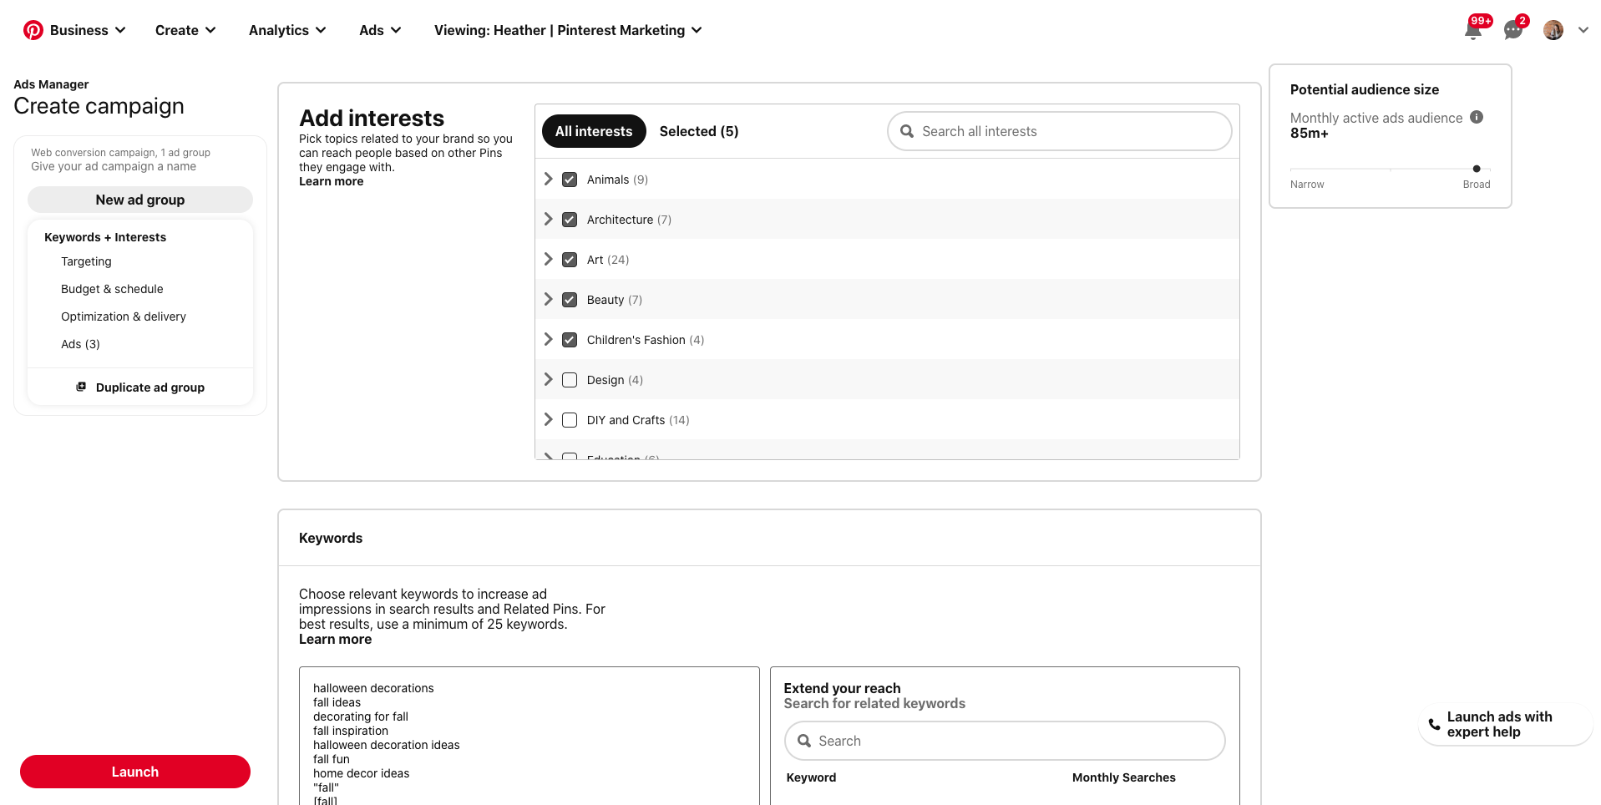Image resolution: width=1601 pixels, height=805 pixels.
Task: Open the Ads menu
Action: pyautogui.click(x=379, y=30)
